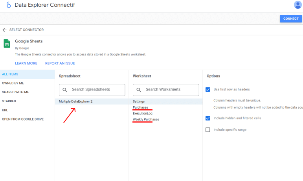
Task: Switch to Owned By Me
Action: point(13,83)
